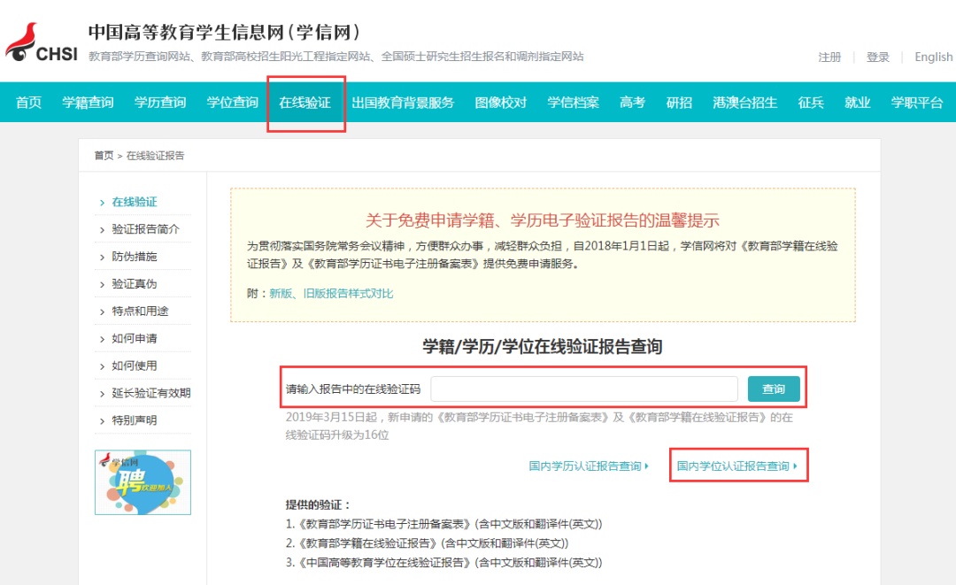Go to the 学籍查询 menu item
956x585 pixels.
(x=88, y=103)
